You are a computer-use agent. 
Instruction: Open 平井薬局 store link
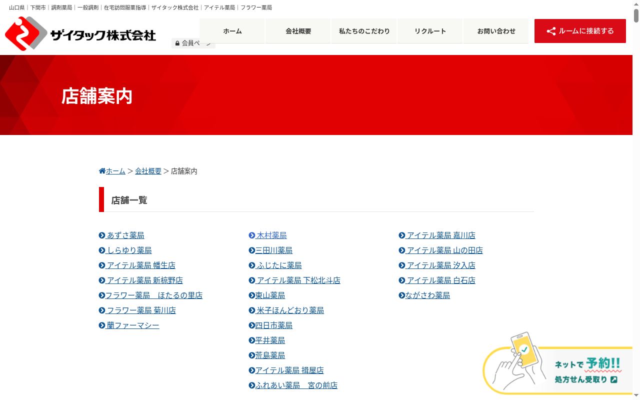(x=267, y=340)
